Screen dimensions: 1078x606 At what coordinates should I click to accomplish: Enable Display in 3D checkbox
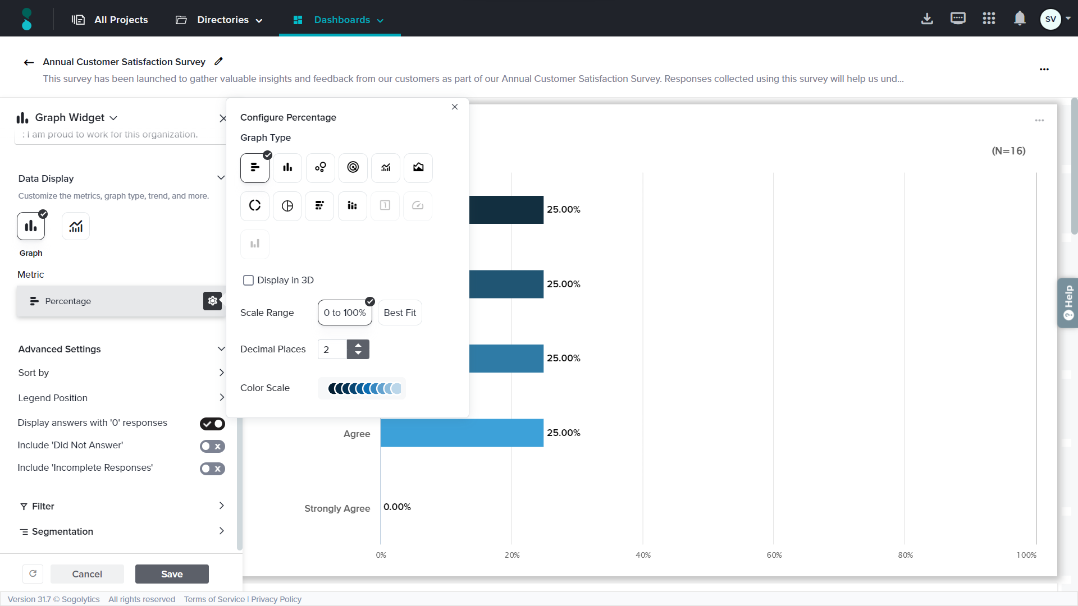coord(248,281)
